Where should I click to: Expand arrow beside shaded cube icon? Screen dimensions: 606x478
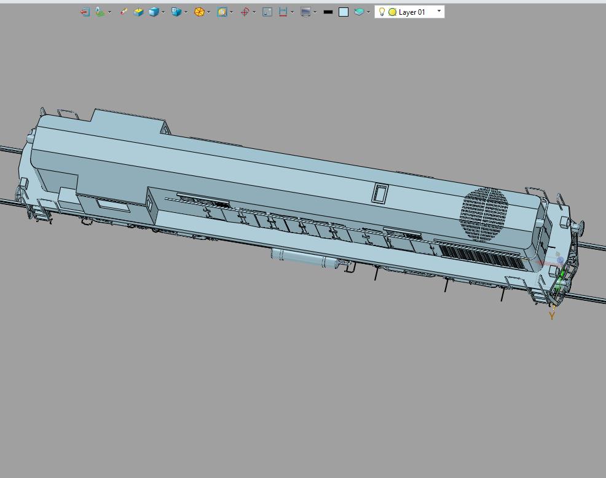[x=163, y=12]
